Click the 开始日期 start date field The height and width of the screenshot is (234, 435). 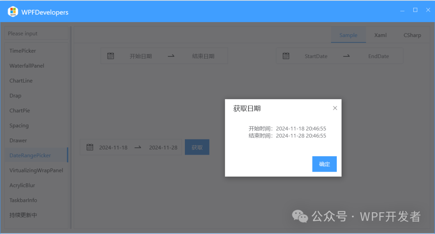pyautogui.click(x=141, y=56)
